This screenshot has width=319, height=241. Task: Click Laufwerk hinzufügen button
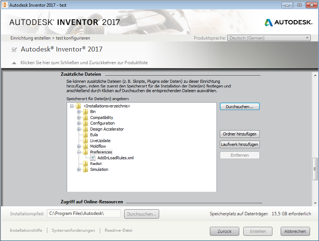pyautogui.click(x=240, y=144)
